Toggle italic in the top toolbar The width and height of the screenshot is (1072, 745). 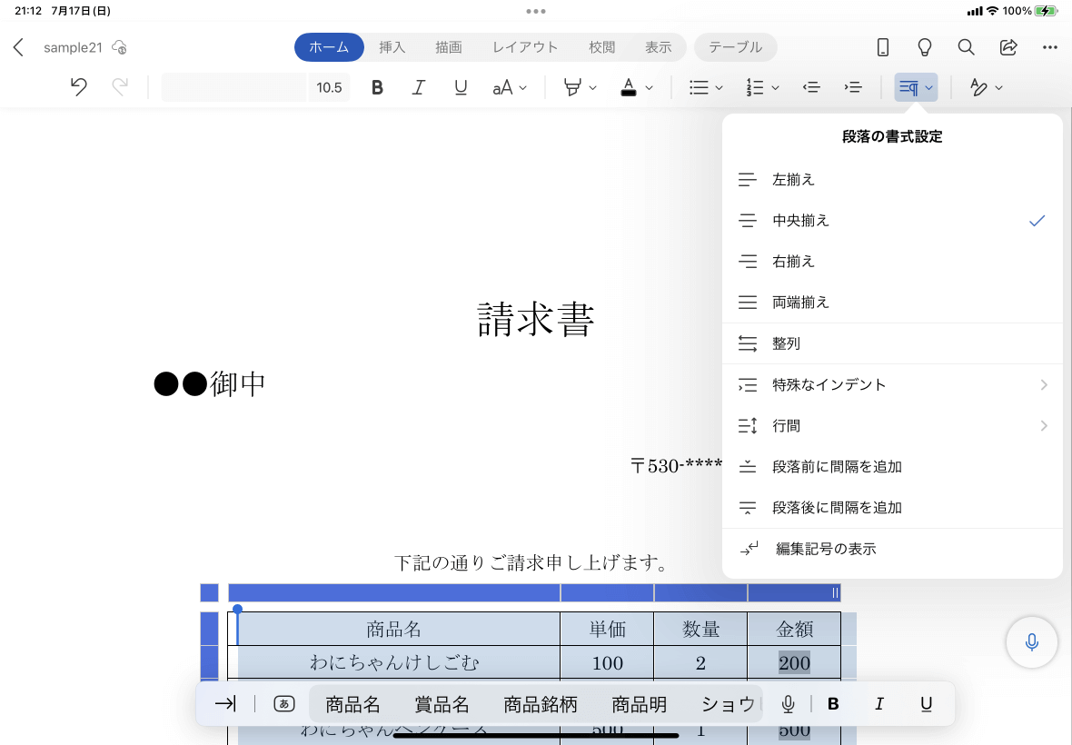point(419,87)
